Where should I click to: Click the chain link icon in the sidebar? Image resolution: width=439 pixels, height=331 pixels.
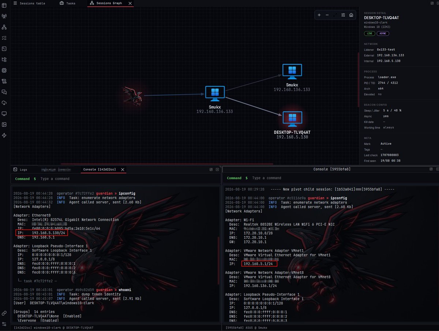[x=4, y=313]
